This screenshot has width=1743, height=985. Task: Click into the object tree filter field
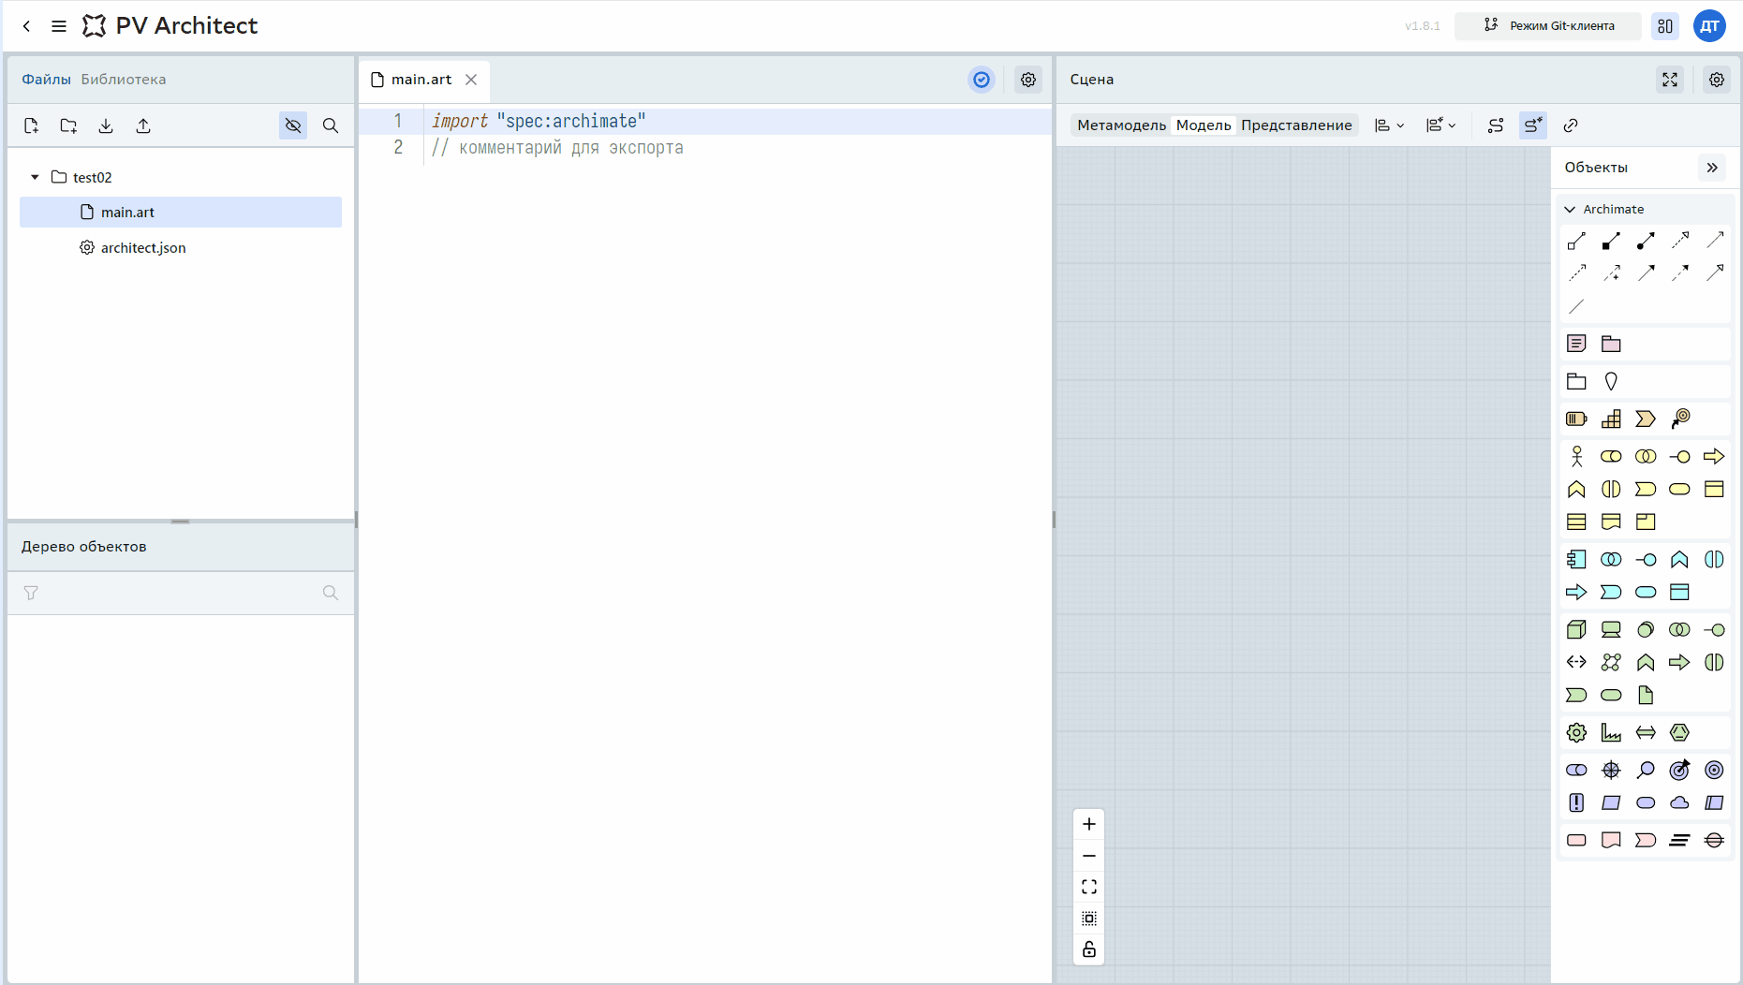tap(181, 593)
